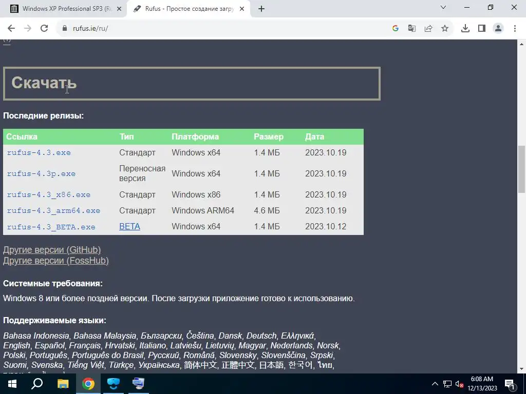The image size is (526, 394).
Task: Click the Chrome taskbar icon
Action: [88, 384]
